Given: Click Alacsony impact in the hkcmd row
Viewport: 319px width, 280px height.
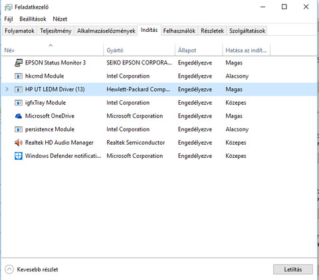Looking at the screenshot, I should 237,76.
